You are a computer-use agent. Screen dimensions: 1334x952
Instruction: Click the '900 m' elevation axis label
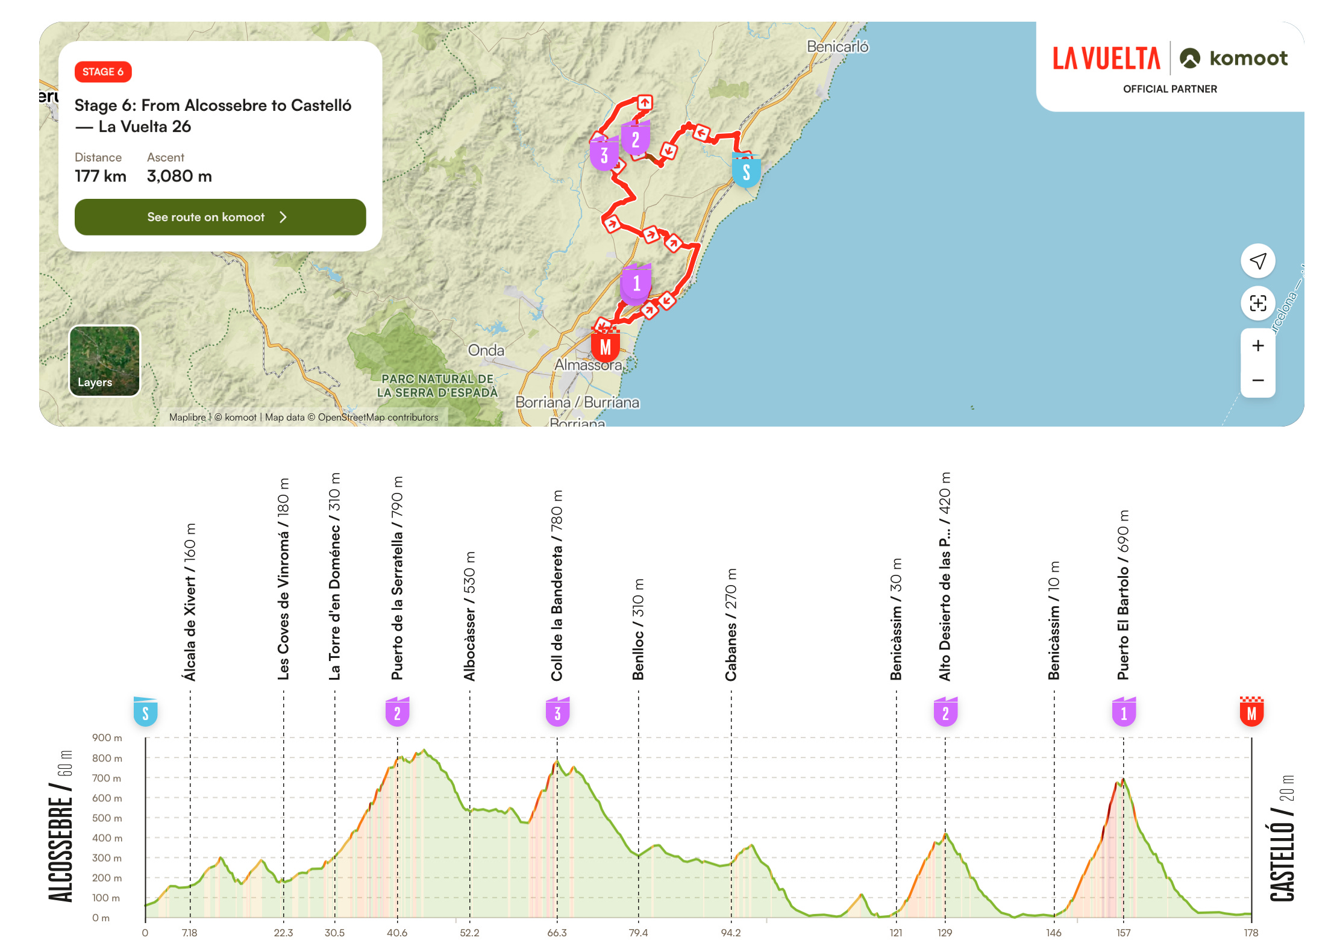(107, 737)
